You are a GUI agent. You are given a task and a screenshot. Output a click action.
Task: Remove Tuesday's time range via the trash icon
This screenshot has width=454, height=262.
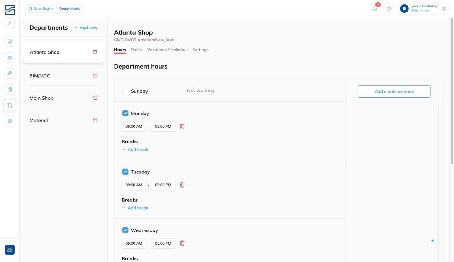point(182,185)
